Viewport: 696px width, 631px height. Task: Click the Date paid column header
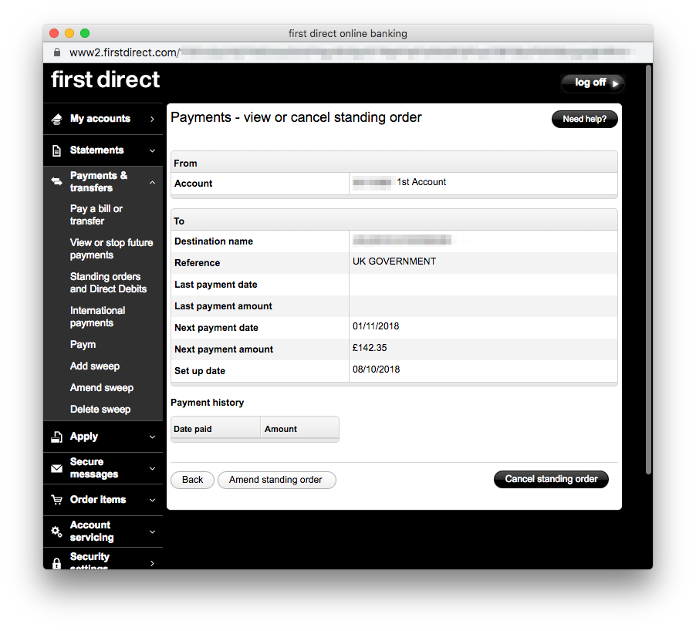tap(216, 429)
